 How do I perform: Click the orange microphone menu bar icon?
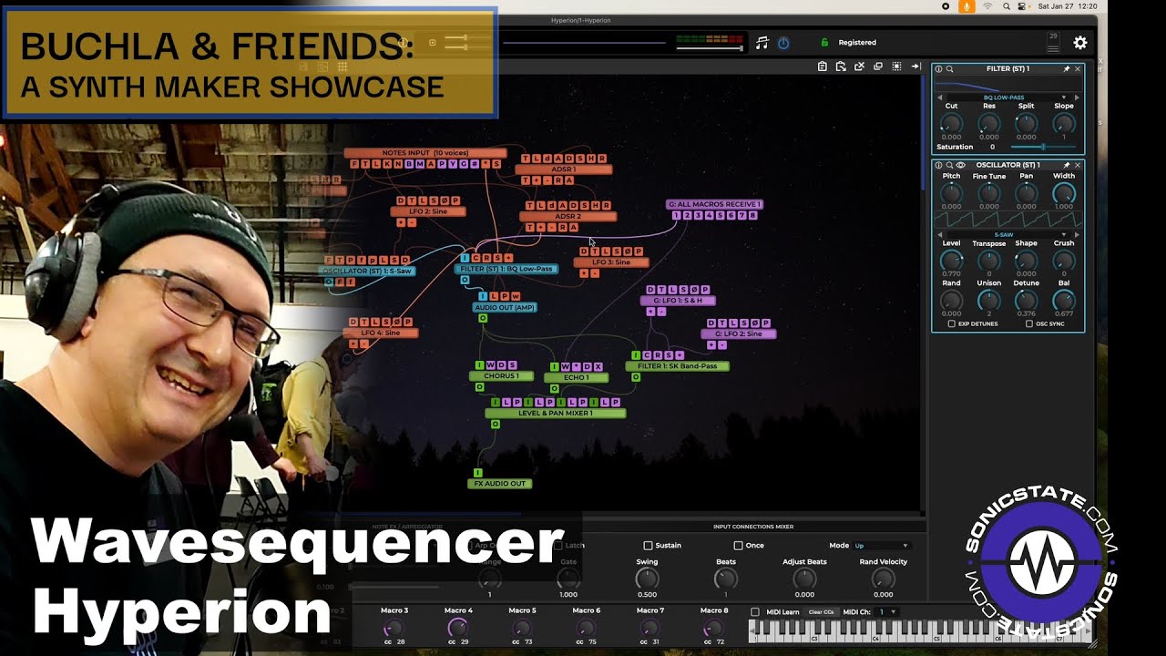click(967, 6)
